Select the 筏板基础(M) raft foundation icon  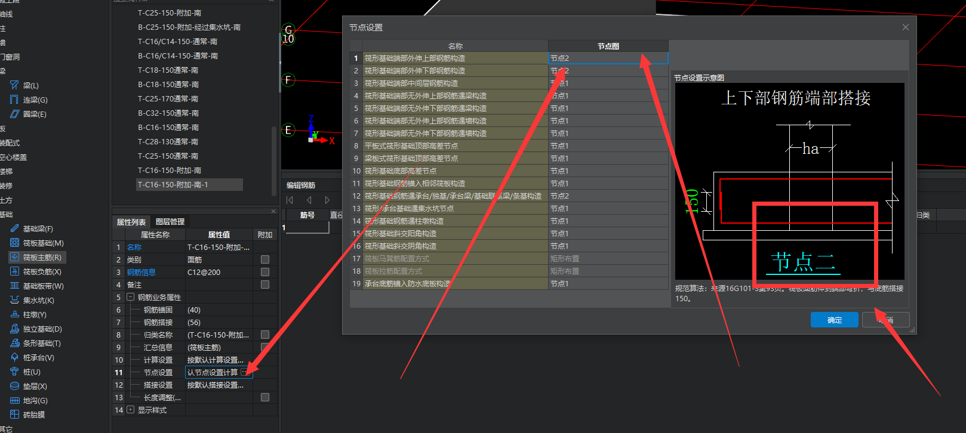14,243
